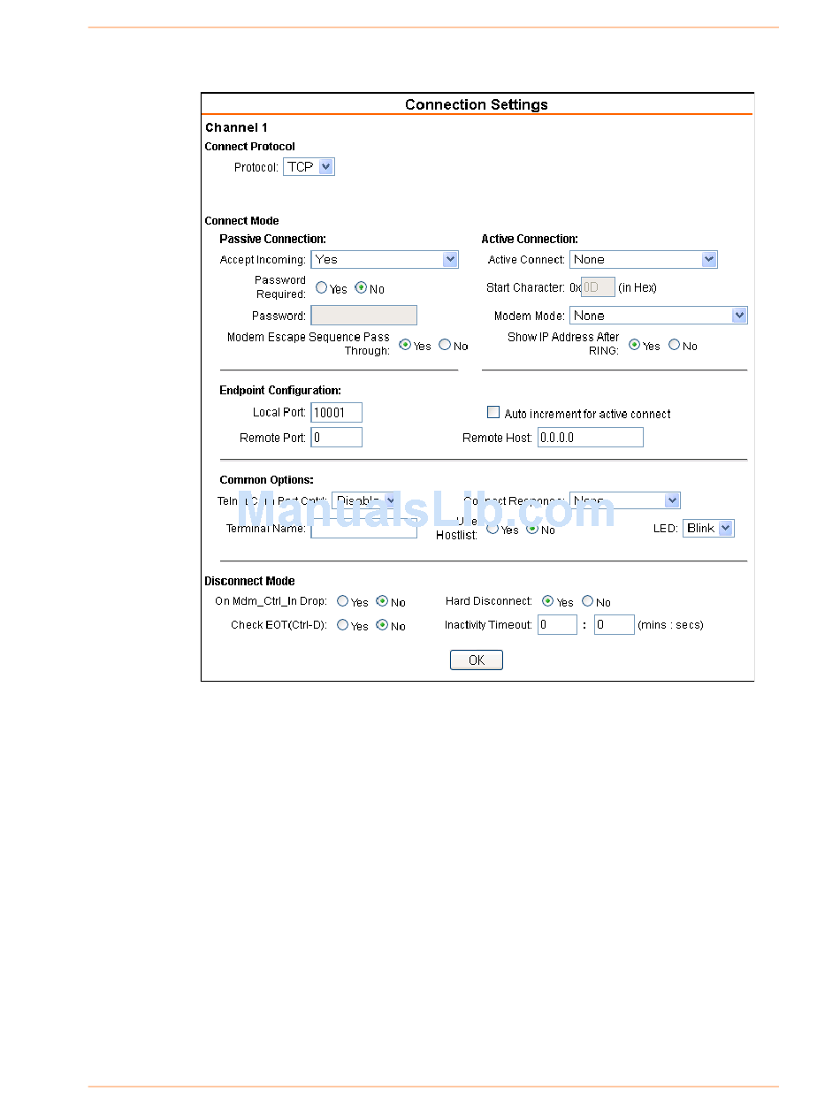Choose Yes for Modem Escape Sequence Pass Through
Screen dimensions: 840x1114
pos(405,345)
